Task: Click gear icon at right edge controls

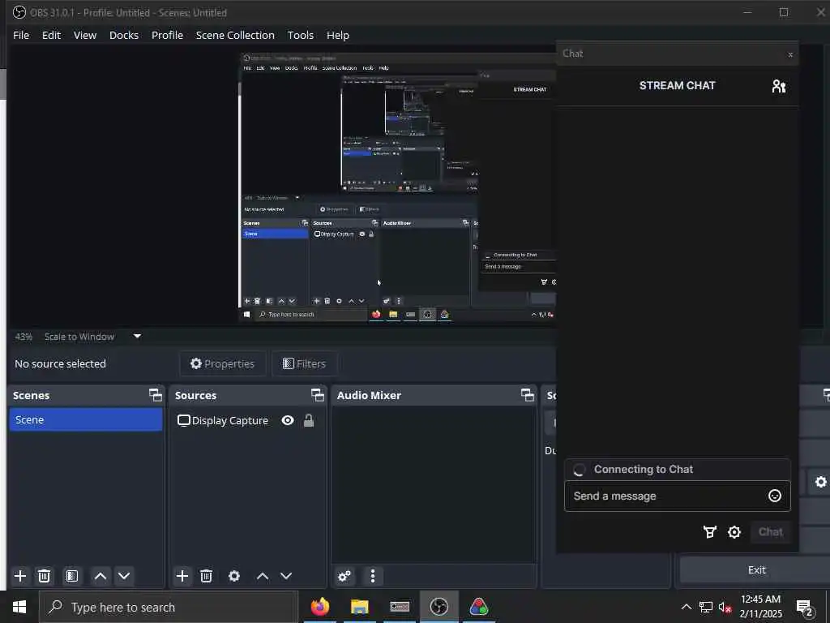Action: (x=820, y=482)
